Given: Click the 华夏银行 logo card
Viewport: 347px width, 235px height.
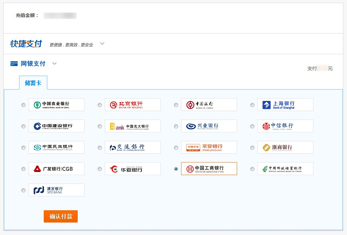Looking at the screenshot, I should click(x=133, y=169).
